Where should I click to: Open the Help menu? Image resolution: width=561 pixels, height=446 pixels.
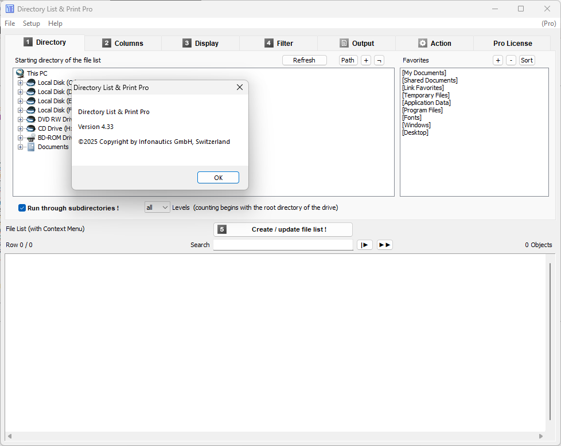click(x=55, y=24)
